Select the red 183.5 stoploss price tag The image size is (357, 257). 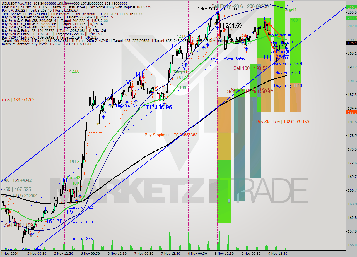coord(351,112)
